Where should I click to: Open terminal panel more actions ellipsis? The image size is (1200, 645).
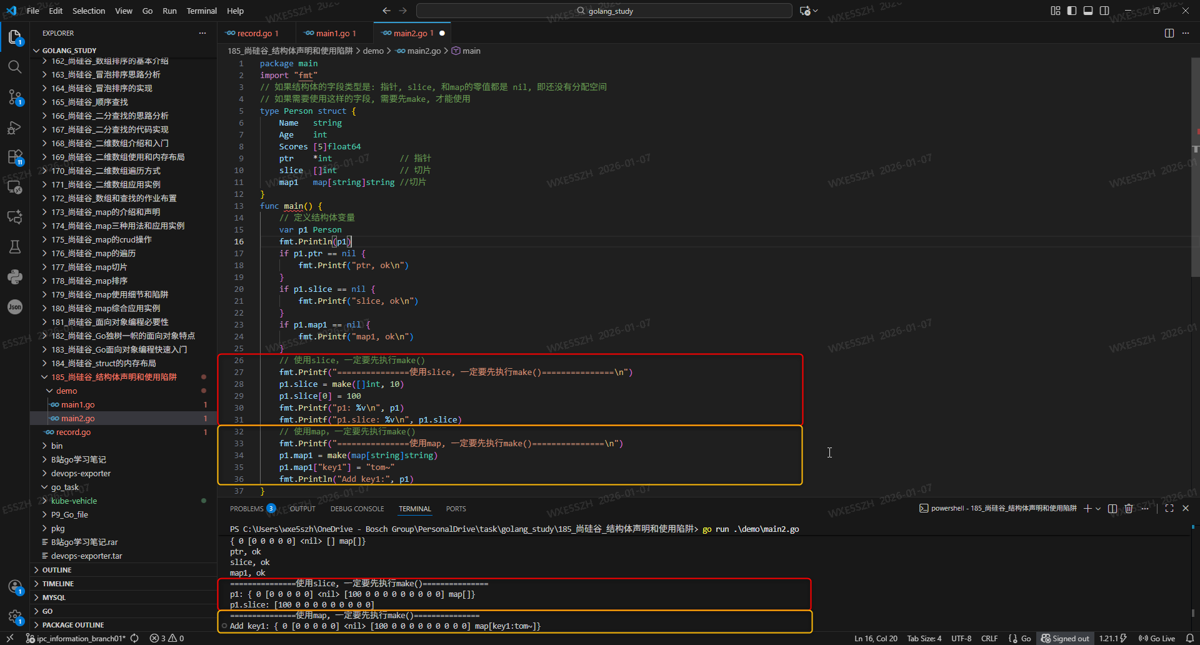(x=1145, y=509)
